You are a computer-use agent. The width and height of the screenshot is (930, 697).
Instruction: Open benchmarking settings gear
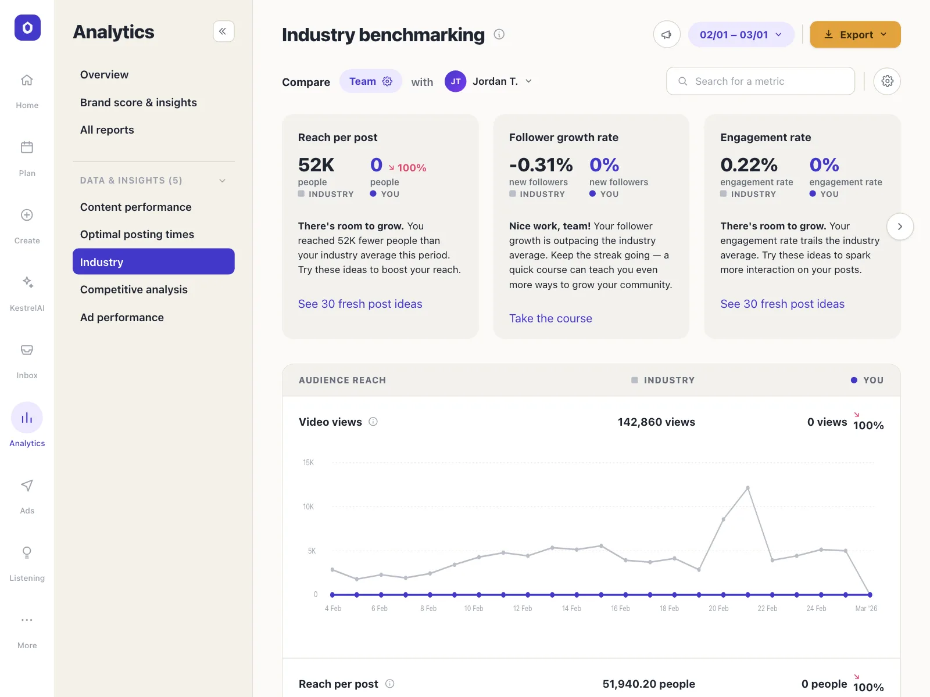point(887,81)
